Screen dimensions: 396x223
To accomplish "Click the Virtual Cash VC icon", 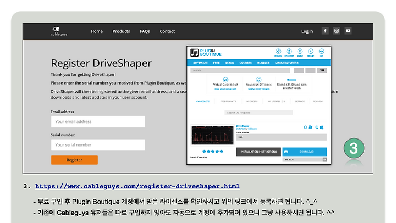I will click(226, 80).
